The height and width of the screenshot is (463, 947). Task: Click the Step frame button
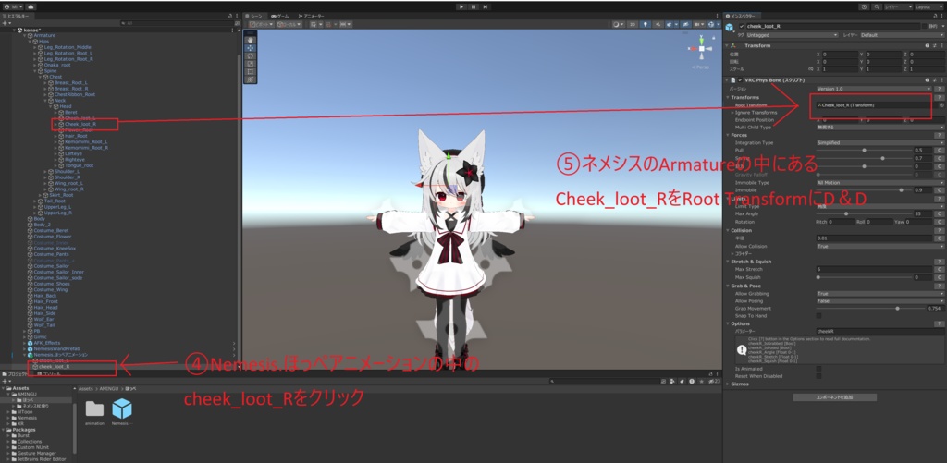click(x=485, y=6)
